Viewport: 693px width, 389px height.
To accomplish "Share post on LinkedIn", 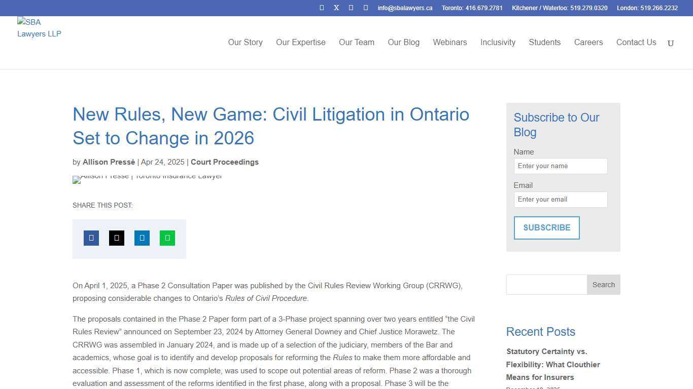I will (142, 238).
